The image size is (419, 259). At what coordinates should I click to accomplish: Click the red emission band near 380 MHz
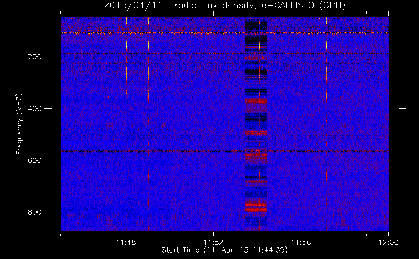(256, 101)
